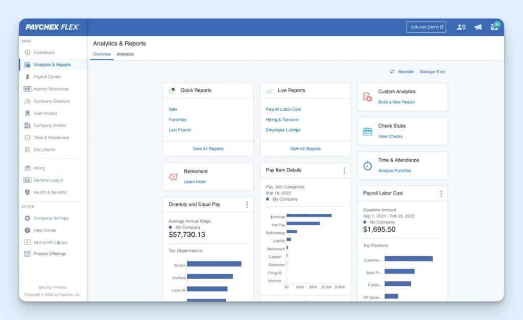Screen dimensions: 523x320
Task: Click the Analyze Punches link
Action: 395,170
